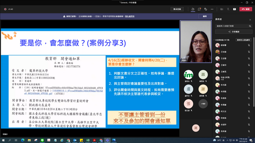255x143 pixels.
Task: Select participant 王怡慧 avatar with photo
Action: (x=217, y=52)
